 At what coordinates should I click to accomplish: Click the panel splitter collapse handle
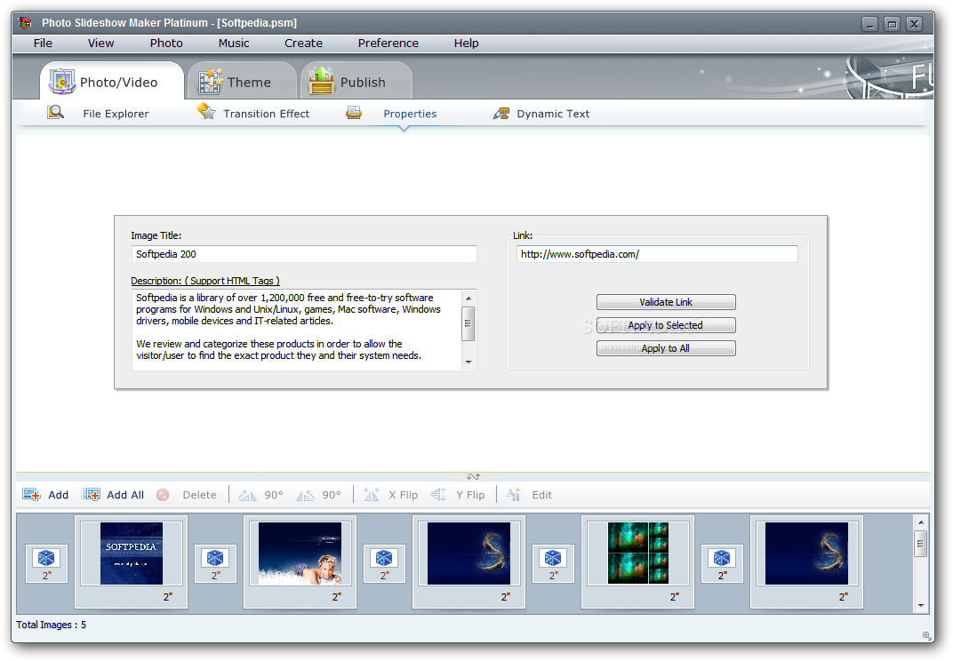point(474,476)
